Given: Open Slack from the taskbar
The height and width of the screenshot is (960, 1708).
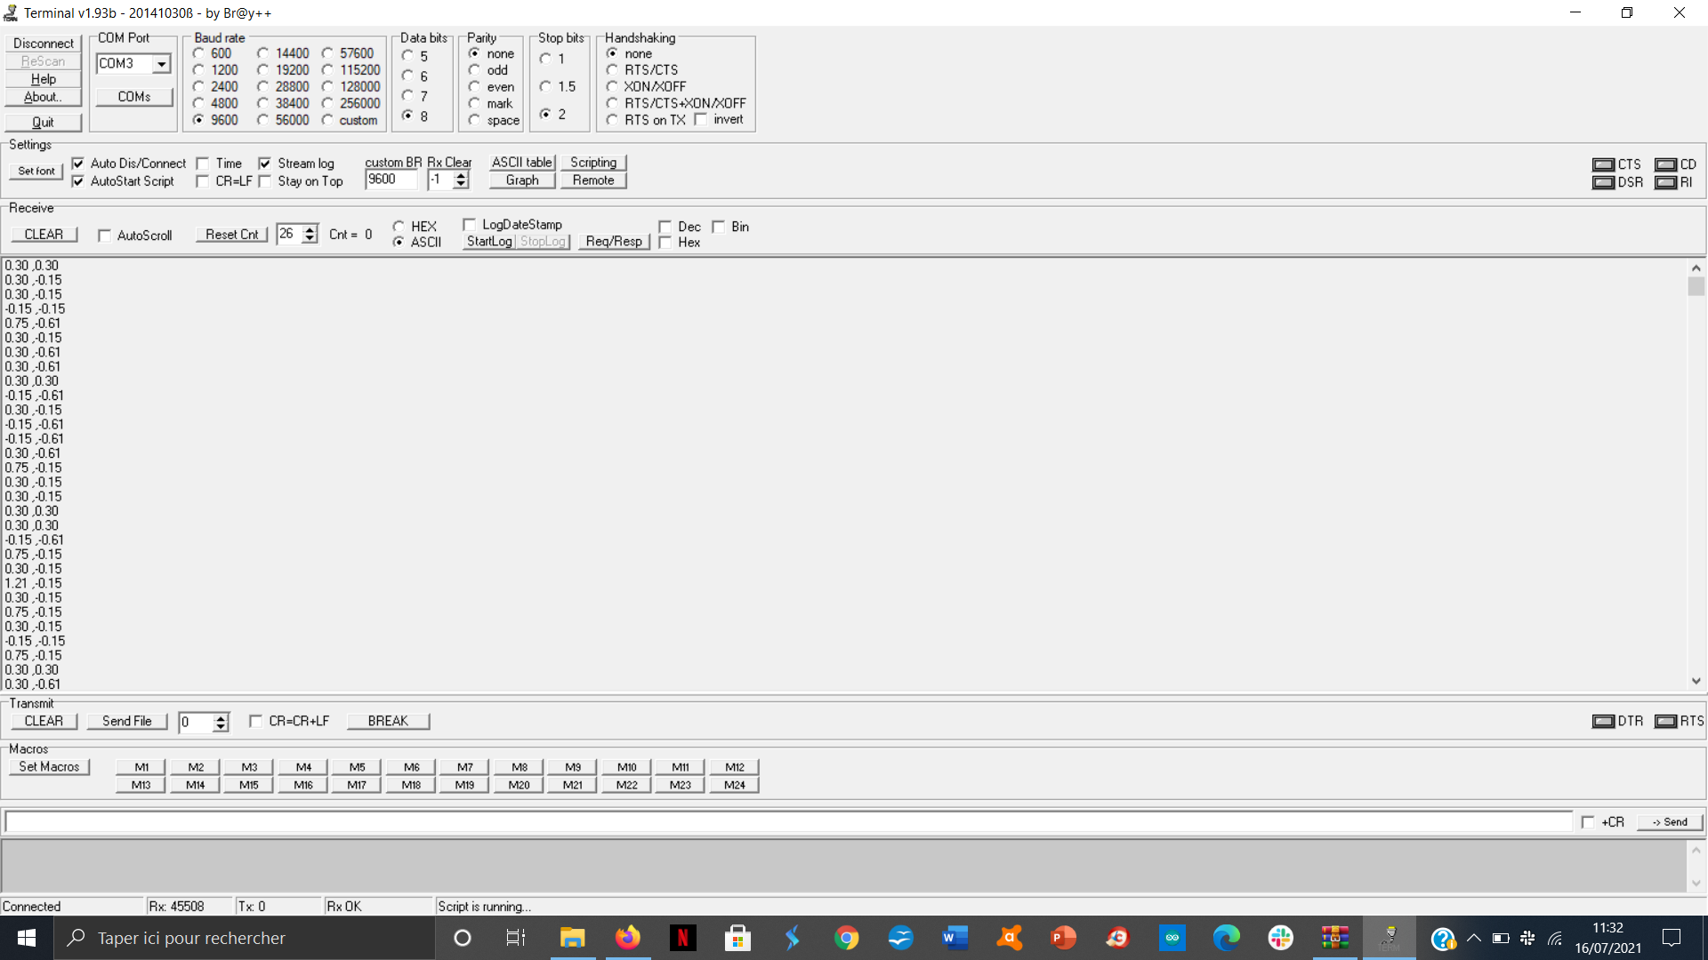Looking at the screenshot, I should [x=1280, y=938].
